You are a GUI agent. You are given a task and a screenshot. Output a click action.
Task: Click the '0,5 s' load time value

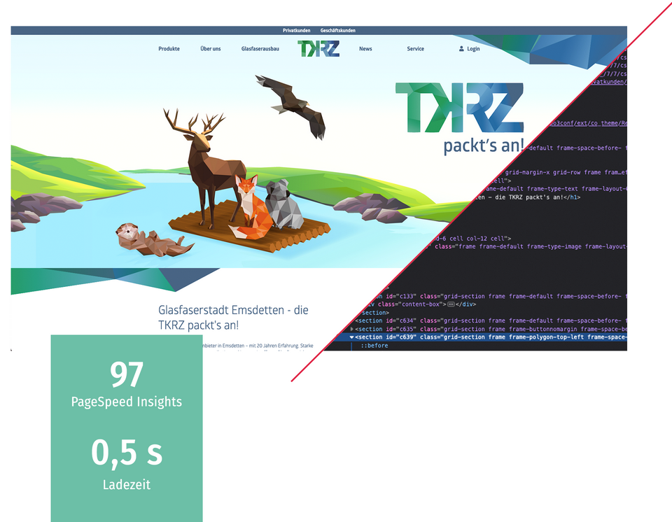127,452
